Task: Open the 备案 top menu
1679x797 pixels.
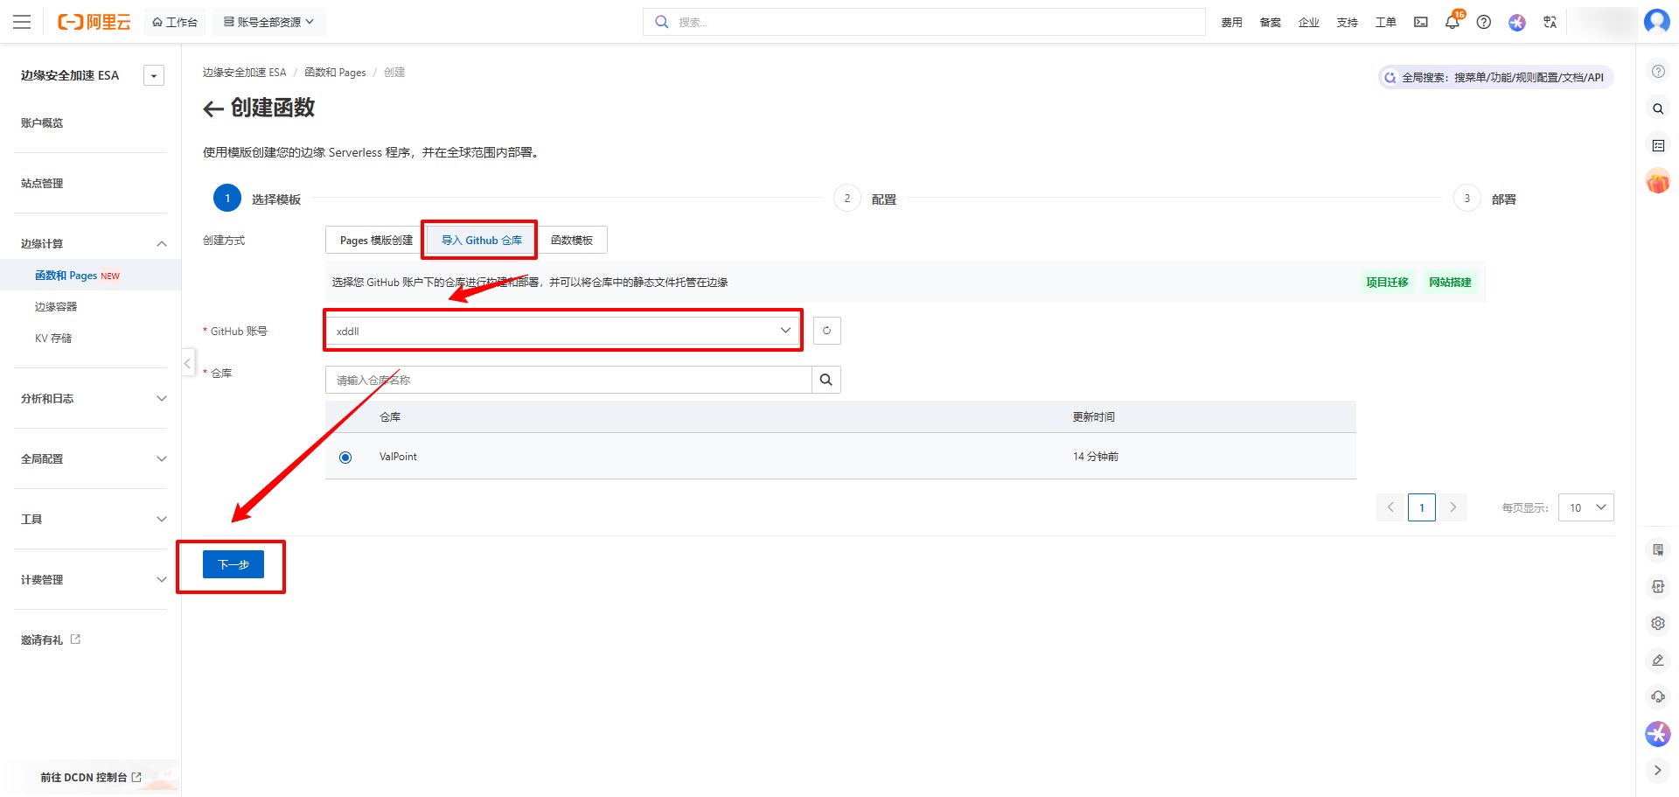Action: [1271, 22]
